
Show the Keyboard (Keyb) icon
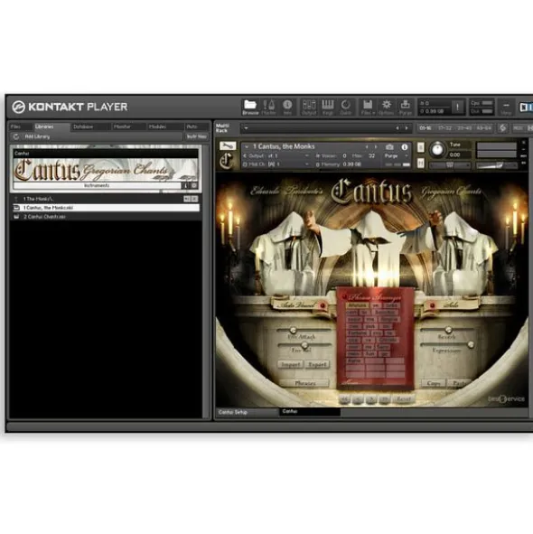point(328,107)
